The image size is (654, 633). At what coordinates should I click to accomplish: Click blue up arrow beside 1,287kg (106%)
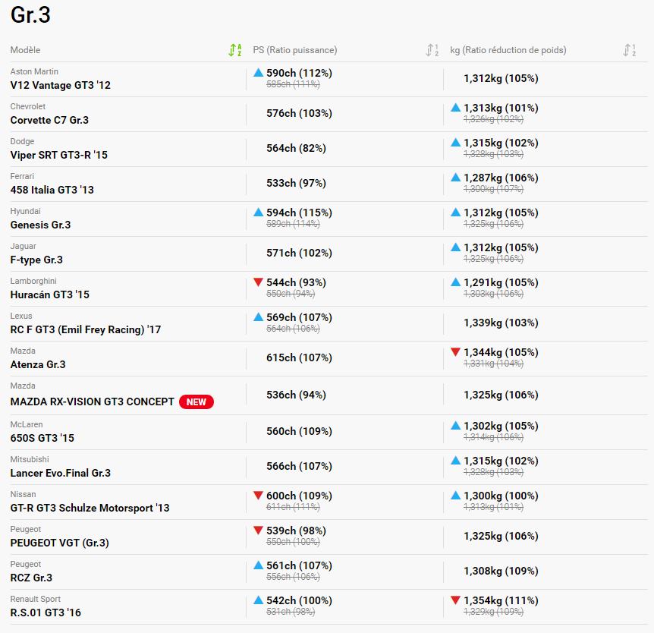pos(456,178)
